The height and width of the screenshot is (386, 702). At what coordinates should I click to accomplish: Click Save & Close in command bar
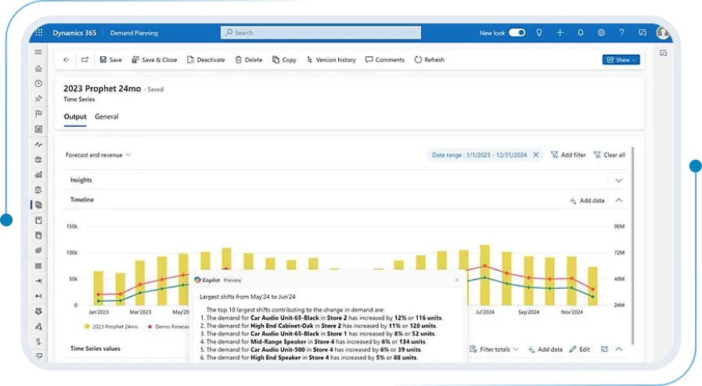point(154,60)
